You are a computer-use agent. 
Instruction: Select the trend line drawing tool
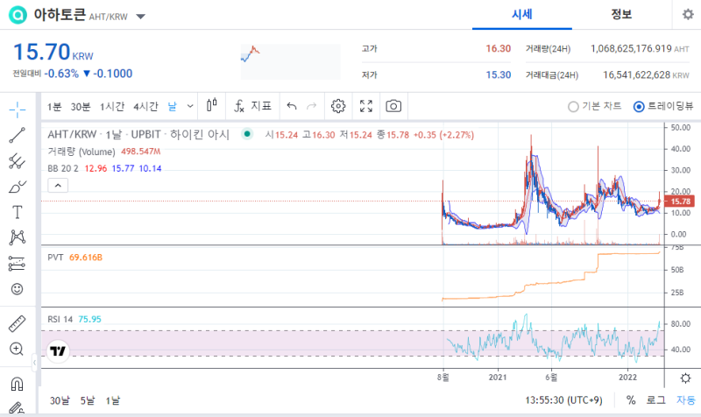(x=17, y=135)
